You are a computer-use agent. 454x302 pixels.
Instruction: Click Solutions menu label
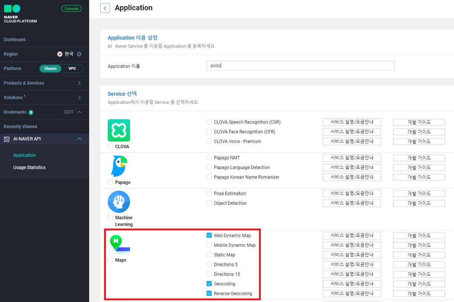[13, 97]
